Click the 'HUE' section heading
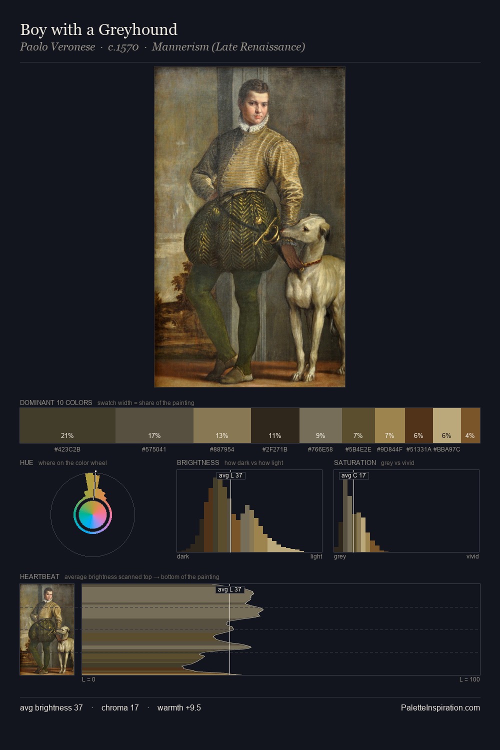 (x=26, y=462)
